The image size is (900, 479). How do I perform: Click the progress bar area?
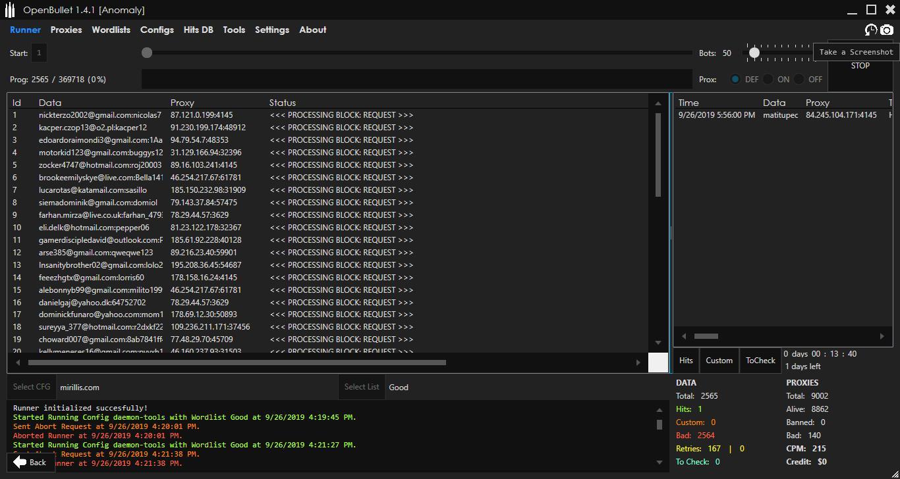(x=416, y=79)
